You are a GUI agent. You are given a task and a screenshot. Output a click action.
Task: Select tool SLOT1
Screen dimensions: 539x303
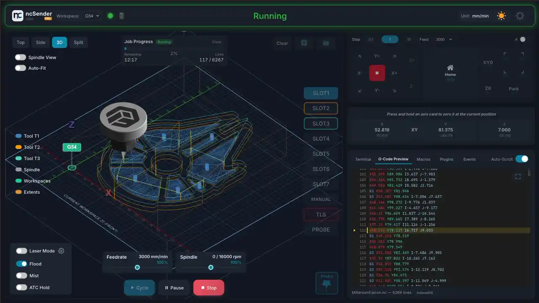click(x=321, y=93)
